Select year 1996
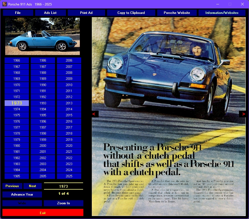The image size is (249, 219). 43,121
